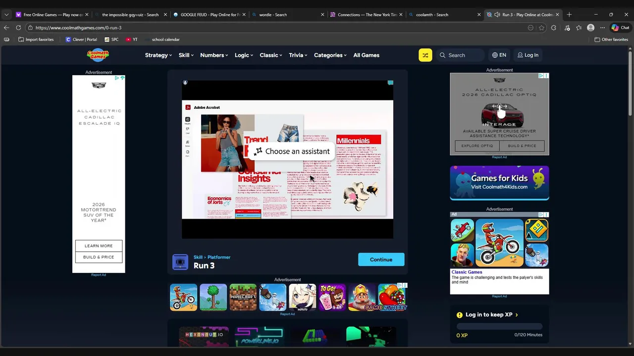This screenshot has height=356, width=634.
Task: Click the search magnifier icon
Action: click(442, 55)
